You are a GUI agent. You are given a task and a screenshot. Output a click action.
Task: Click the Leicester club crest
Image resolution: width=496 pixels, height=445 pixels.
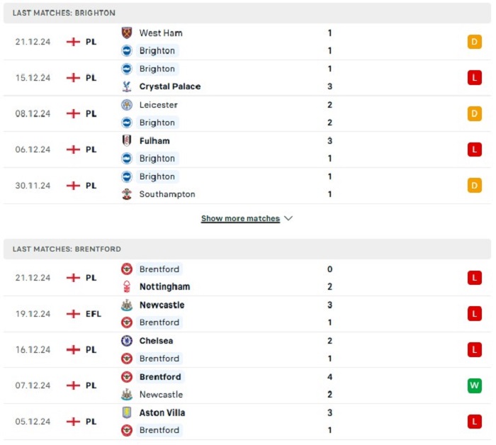[x=127, y=105]
